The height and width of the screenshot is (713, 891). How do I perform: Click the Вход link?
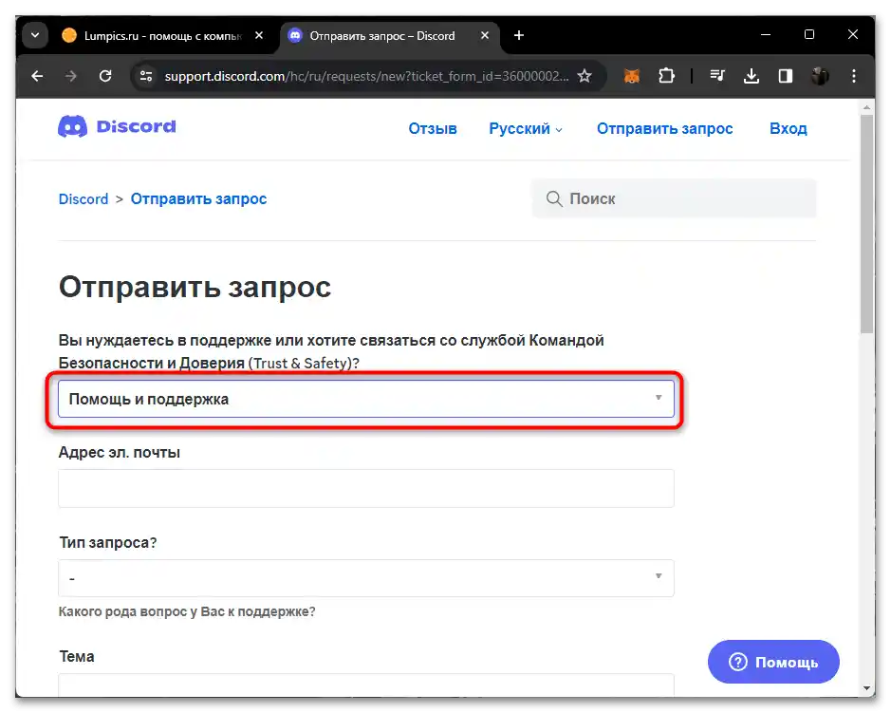click(x=788, y=128)
